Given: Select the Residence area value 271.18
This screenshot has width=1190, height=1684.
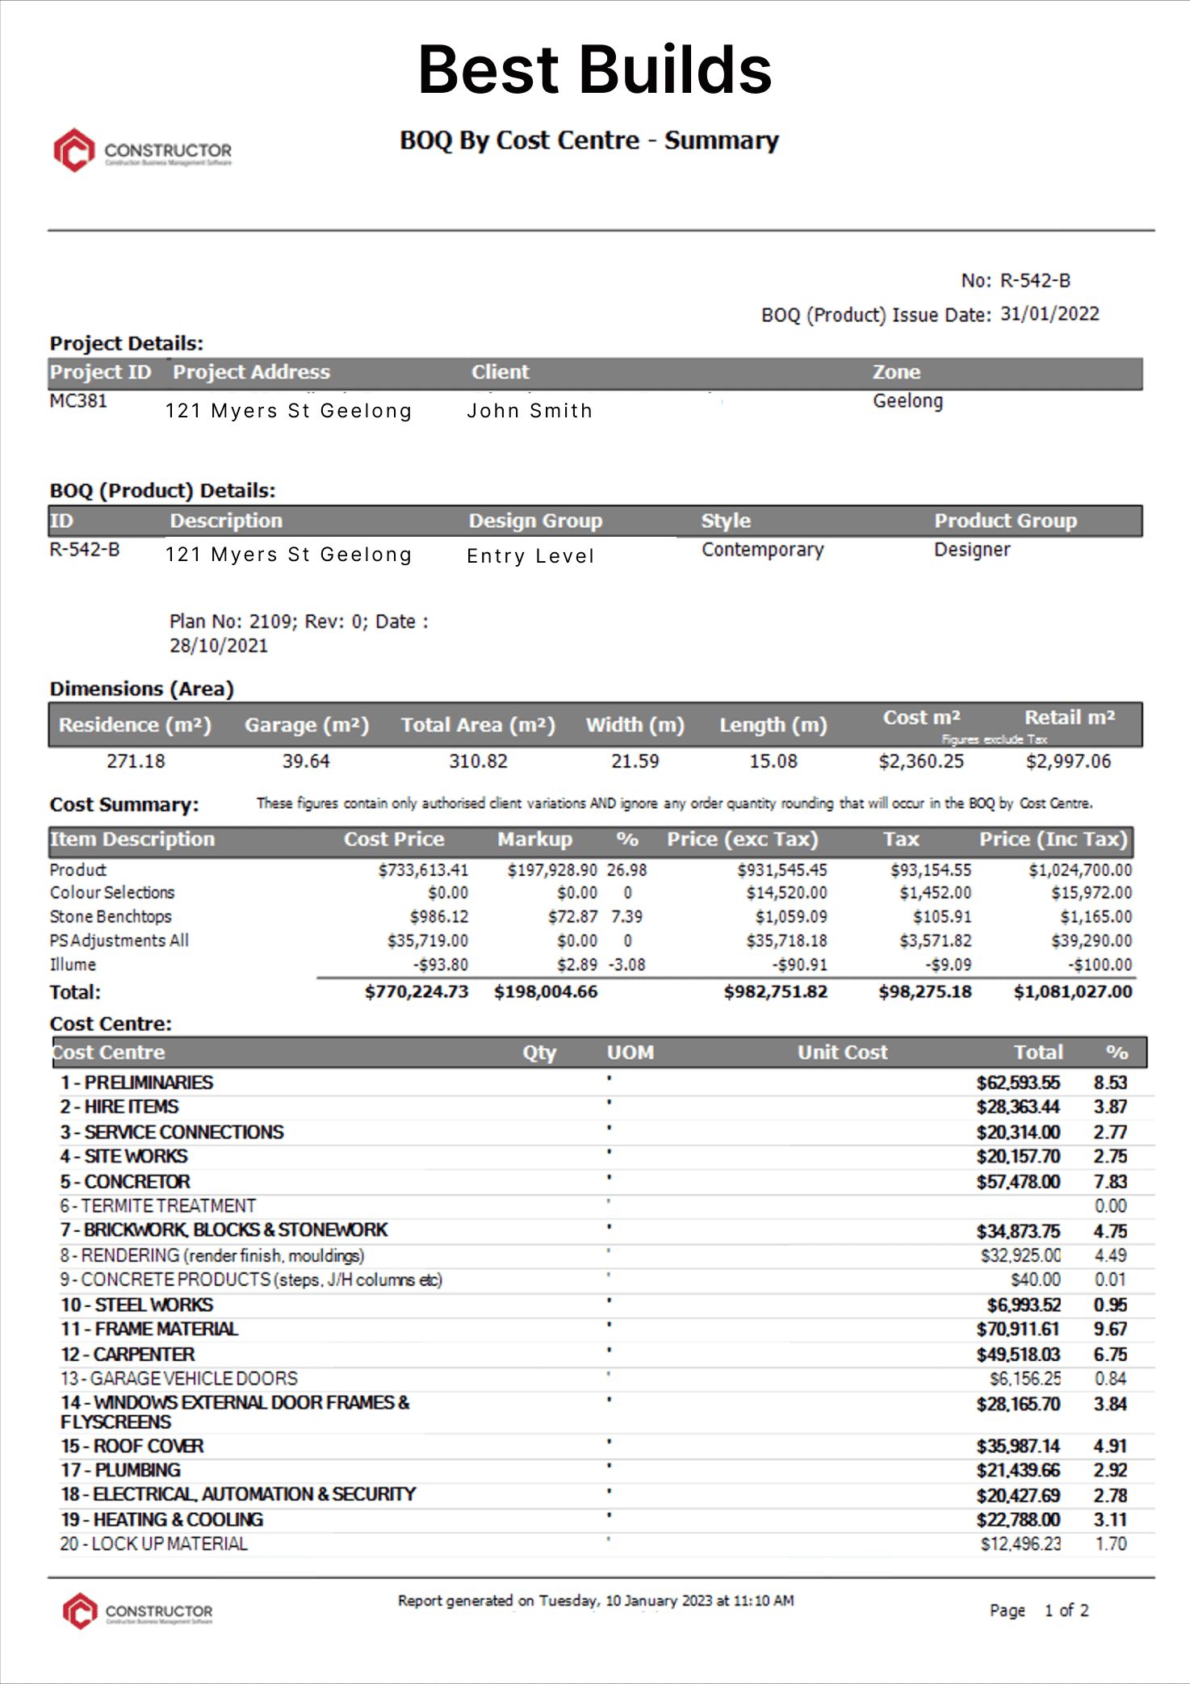Looking at the screenshot, I should pos(136,761).
